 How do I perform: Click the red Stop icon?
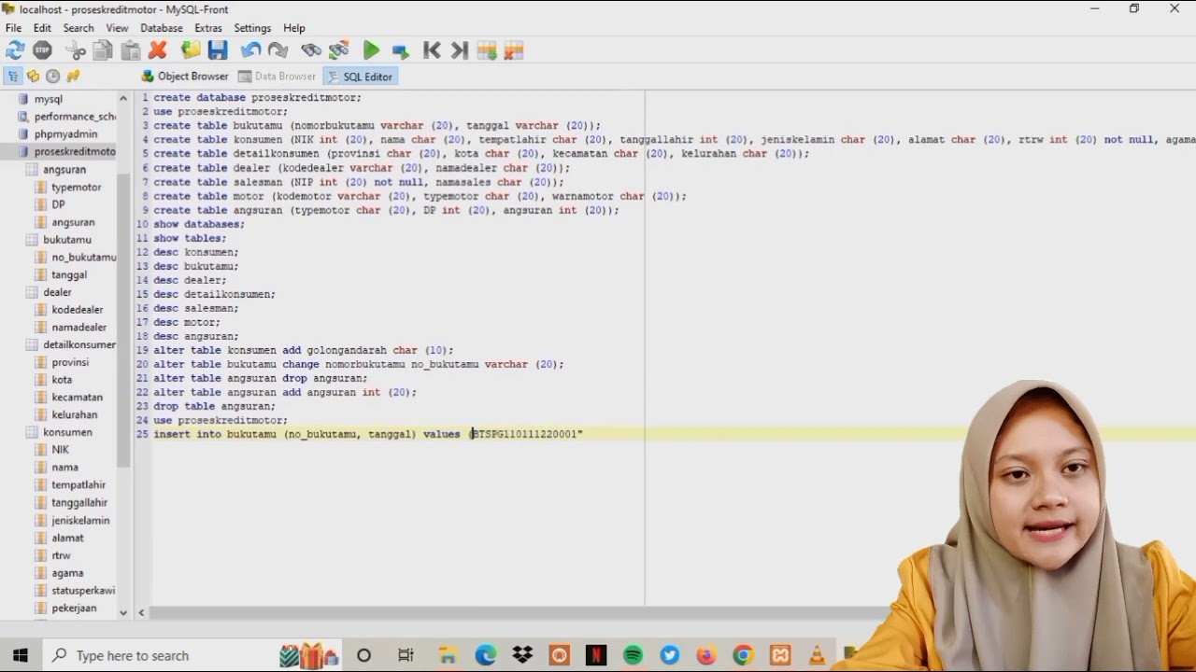coord(42,50)
